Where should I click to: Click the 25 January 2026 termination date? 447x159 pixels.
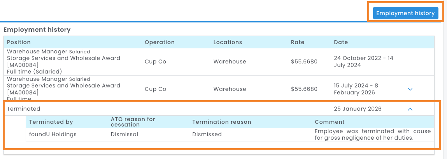pyautogui.click(x=358, y=109)
